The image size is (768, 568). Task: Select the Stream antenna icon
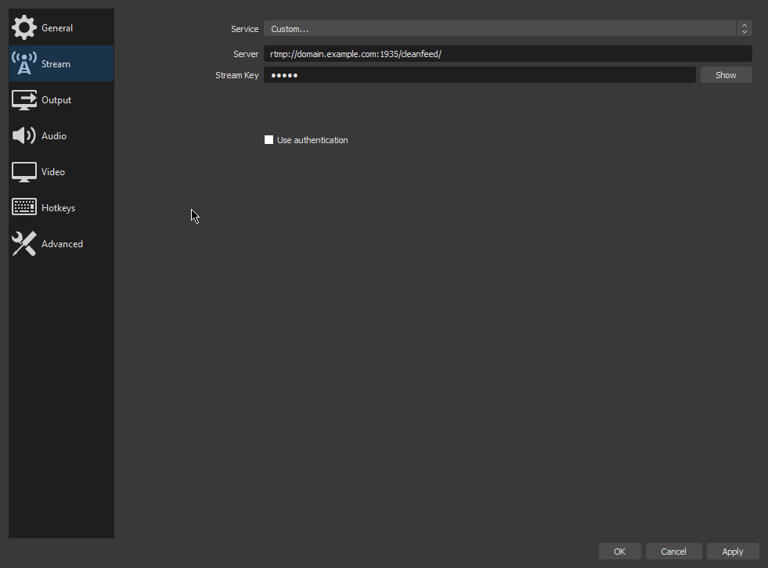click(x=22, y=63)
